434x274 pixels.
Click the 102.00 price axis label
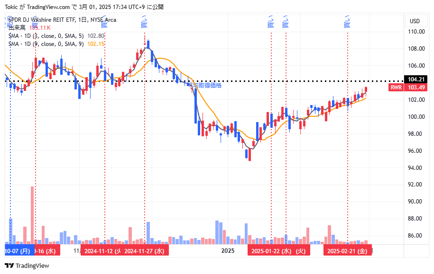(416, 100)
